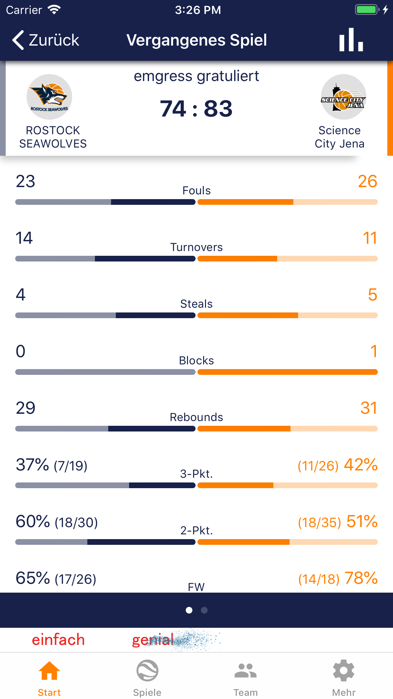Tap the Wi-Fi status icon

pyautogui.click(x=54, y=10)
